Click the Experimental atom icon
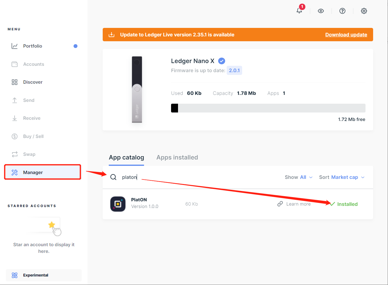 pos(15,275)
